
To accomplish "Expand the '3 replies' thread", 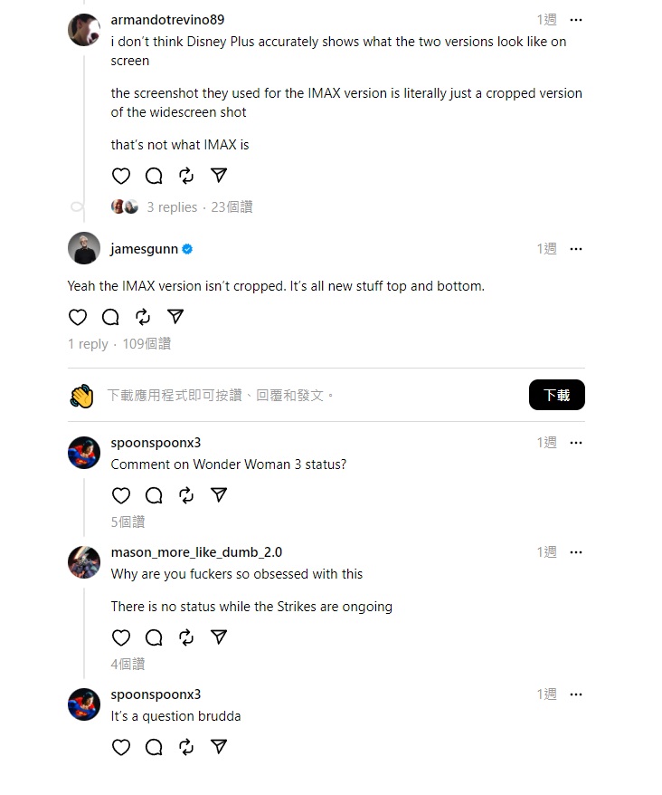I will coord(172,206).
